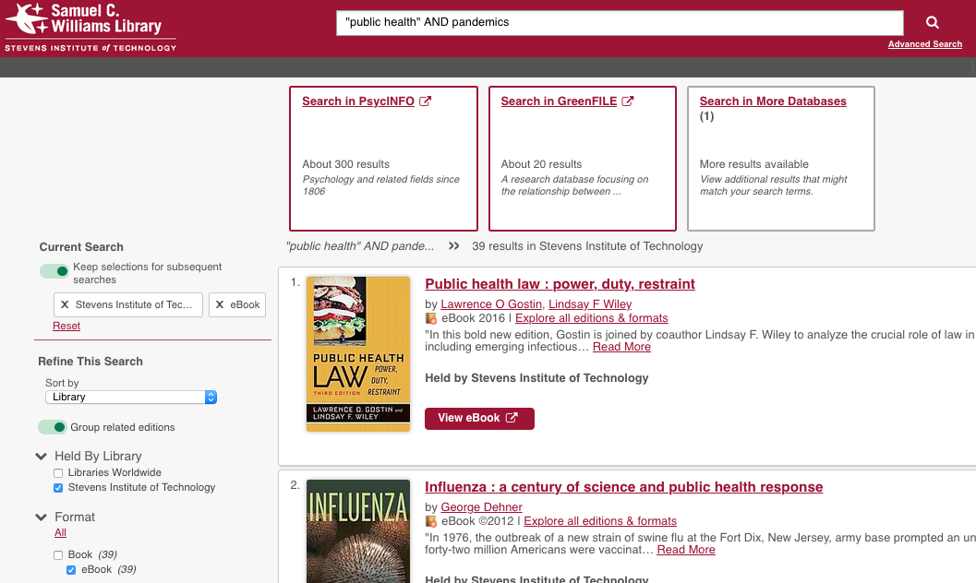Image resolution: width=976 pixels, height=583 pixels.
Task: Click into the search query input field
Action: [x=620, y=23]
